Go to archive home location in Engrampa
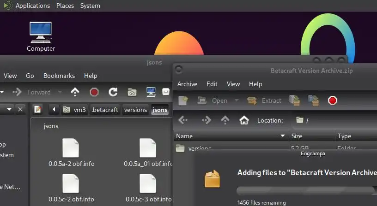This screenshot has width=377, height=206. click(244, 120)
